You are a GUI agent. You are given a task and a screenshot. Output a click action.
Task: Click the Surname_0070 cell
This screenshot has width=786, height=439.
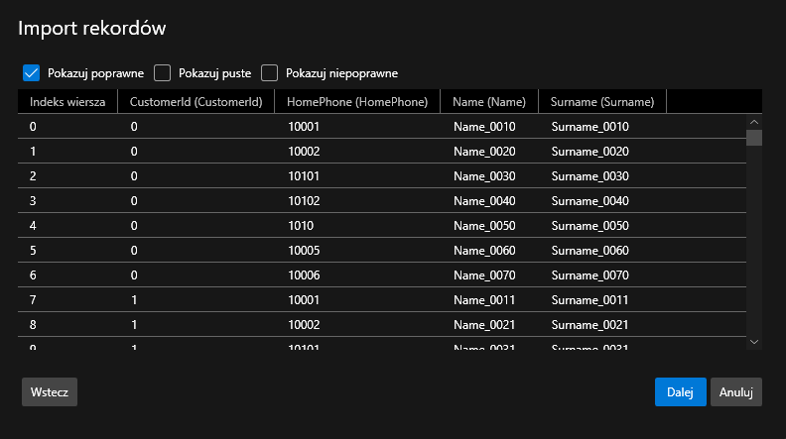pyautogui.click(x=589, y=274)
